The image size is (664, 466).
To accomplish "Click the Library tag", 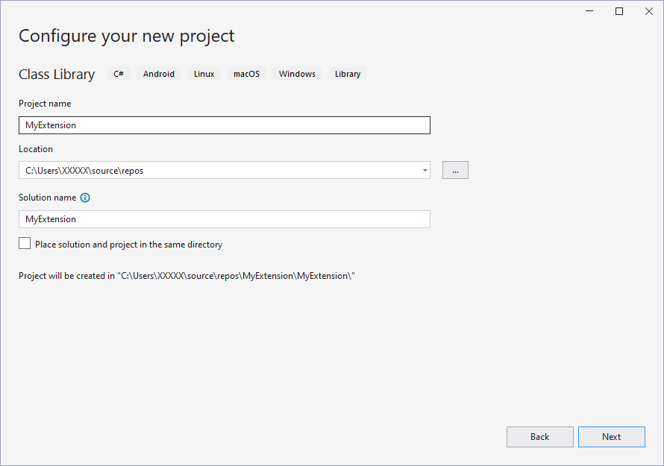I will click(x=348, y=74).
